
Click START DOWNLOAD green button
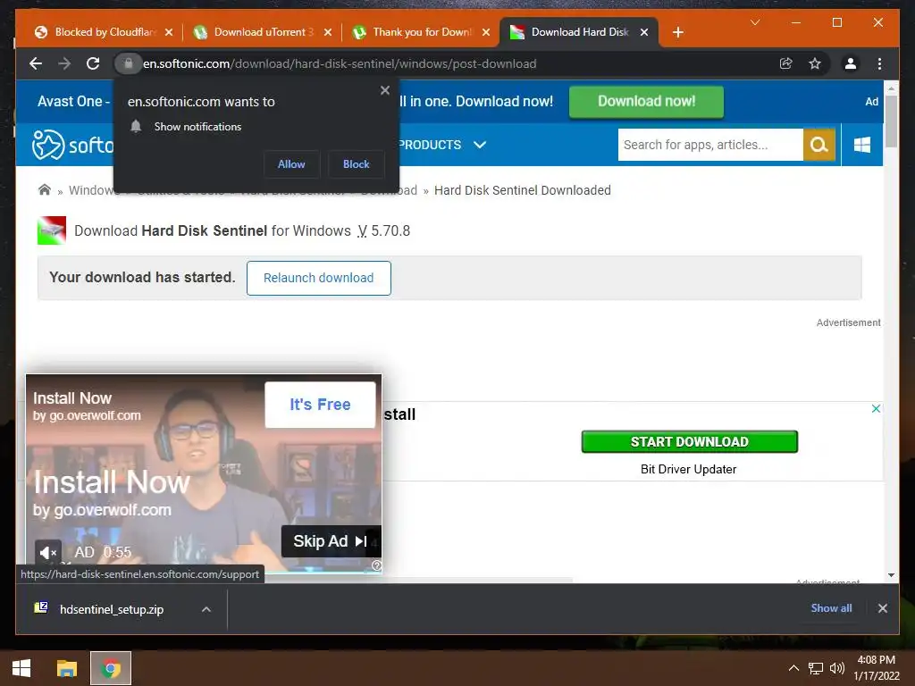(x=689, y=441)
